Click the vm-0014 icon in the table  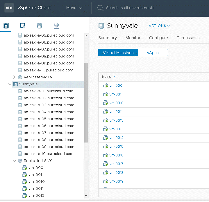(x=106, y=138)
